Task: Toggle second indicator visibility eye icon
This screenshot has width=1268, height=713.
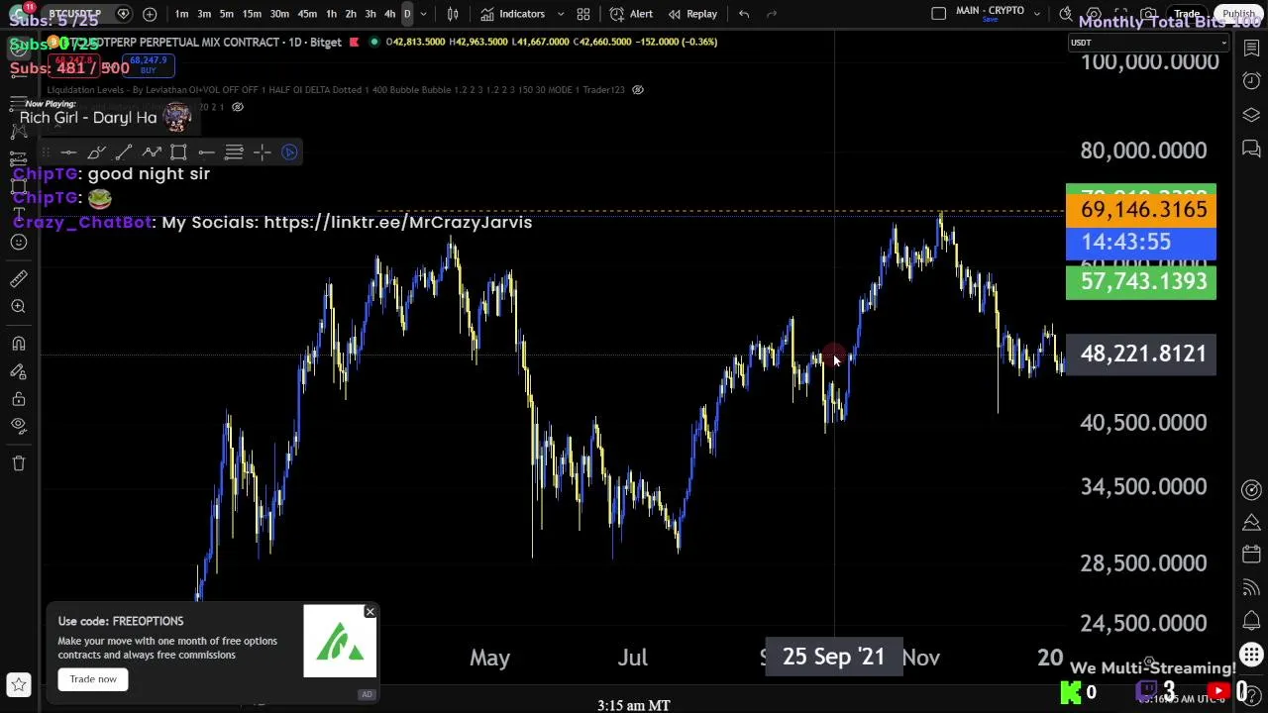Action: 237,107
